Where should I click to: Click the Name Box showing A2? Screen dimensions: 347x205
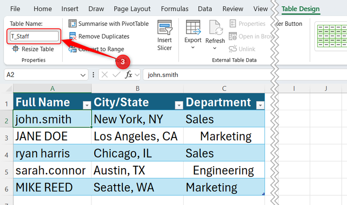tap(42, 75)
